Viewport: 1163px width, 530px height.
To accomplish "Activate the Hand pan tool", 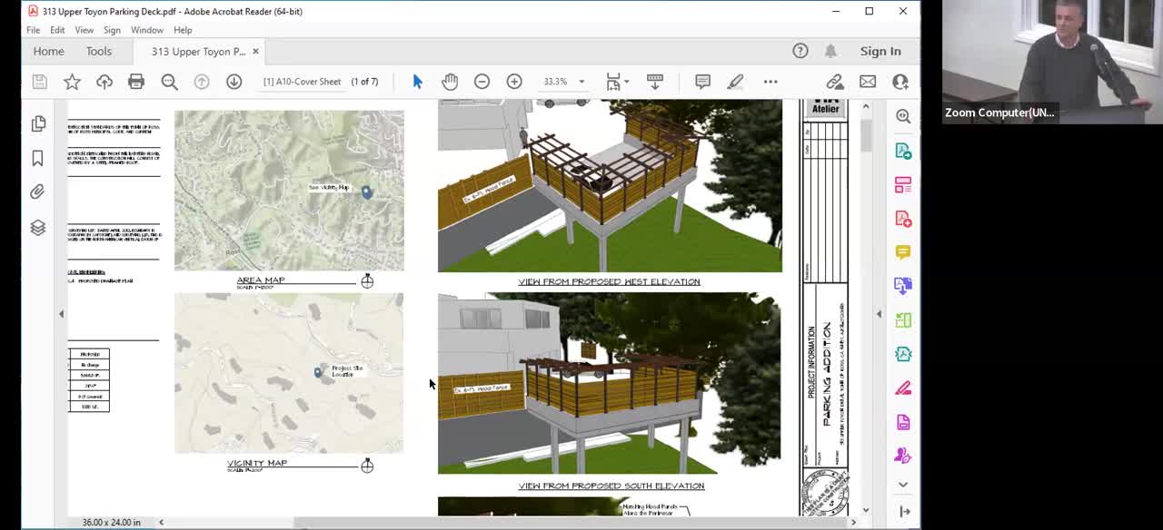I will coord(450,82).
